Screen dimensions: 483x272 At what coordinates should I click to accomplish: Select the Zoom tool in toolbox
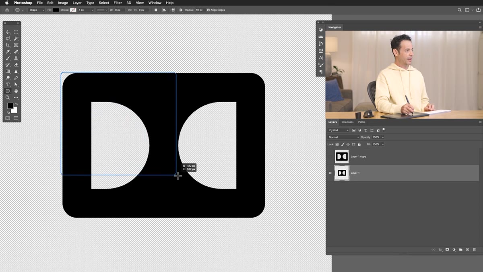[8, 97]
